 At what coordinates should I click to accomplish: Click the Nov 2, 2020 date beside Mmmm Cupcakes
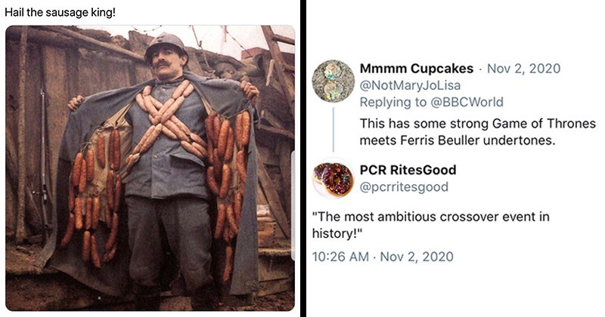point(524,69)
